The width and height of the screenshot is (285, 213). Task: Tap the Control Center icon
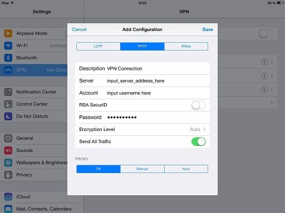click(x=8, y=104)
